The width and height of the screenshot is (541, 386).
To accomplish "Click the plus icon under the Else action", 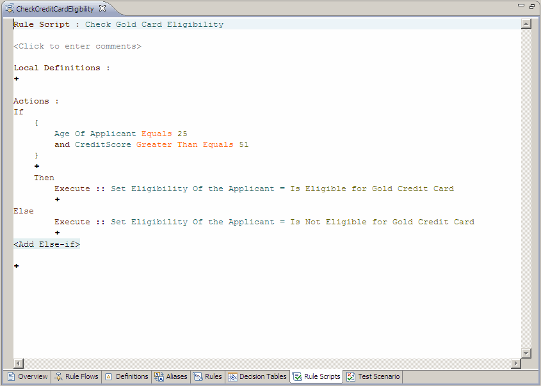I will coord(58,233).
